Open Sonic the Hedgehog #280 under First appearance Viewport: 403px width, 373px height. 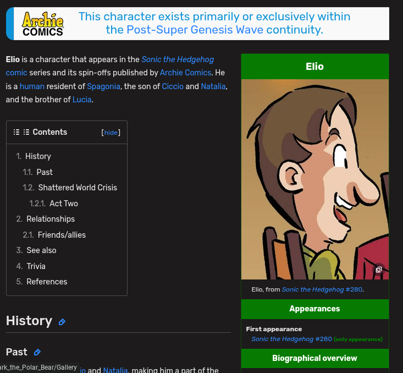[292, 339]
